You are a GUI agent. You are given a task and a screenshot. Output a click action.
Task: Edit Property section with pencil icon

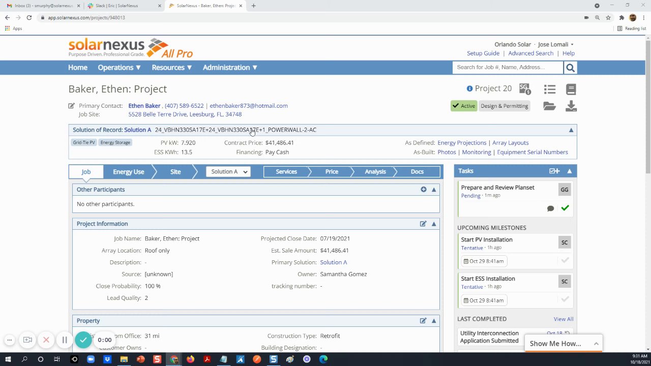point(423,321)
